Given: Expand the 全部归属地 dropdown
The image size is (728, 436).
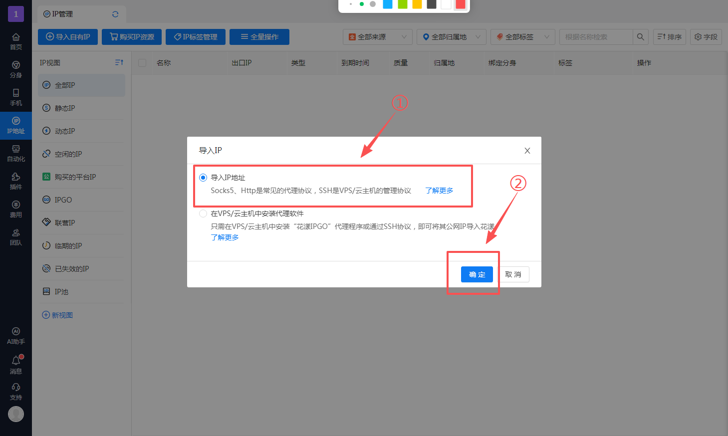Looking at the screenshot, I should pyautogui.click(x=451, y=36).
